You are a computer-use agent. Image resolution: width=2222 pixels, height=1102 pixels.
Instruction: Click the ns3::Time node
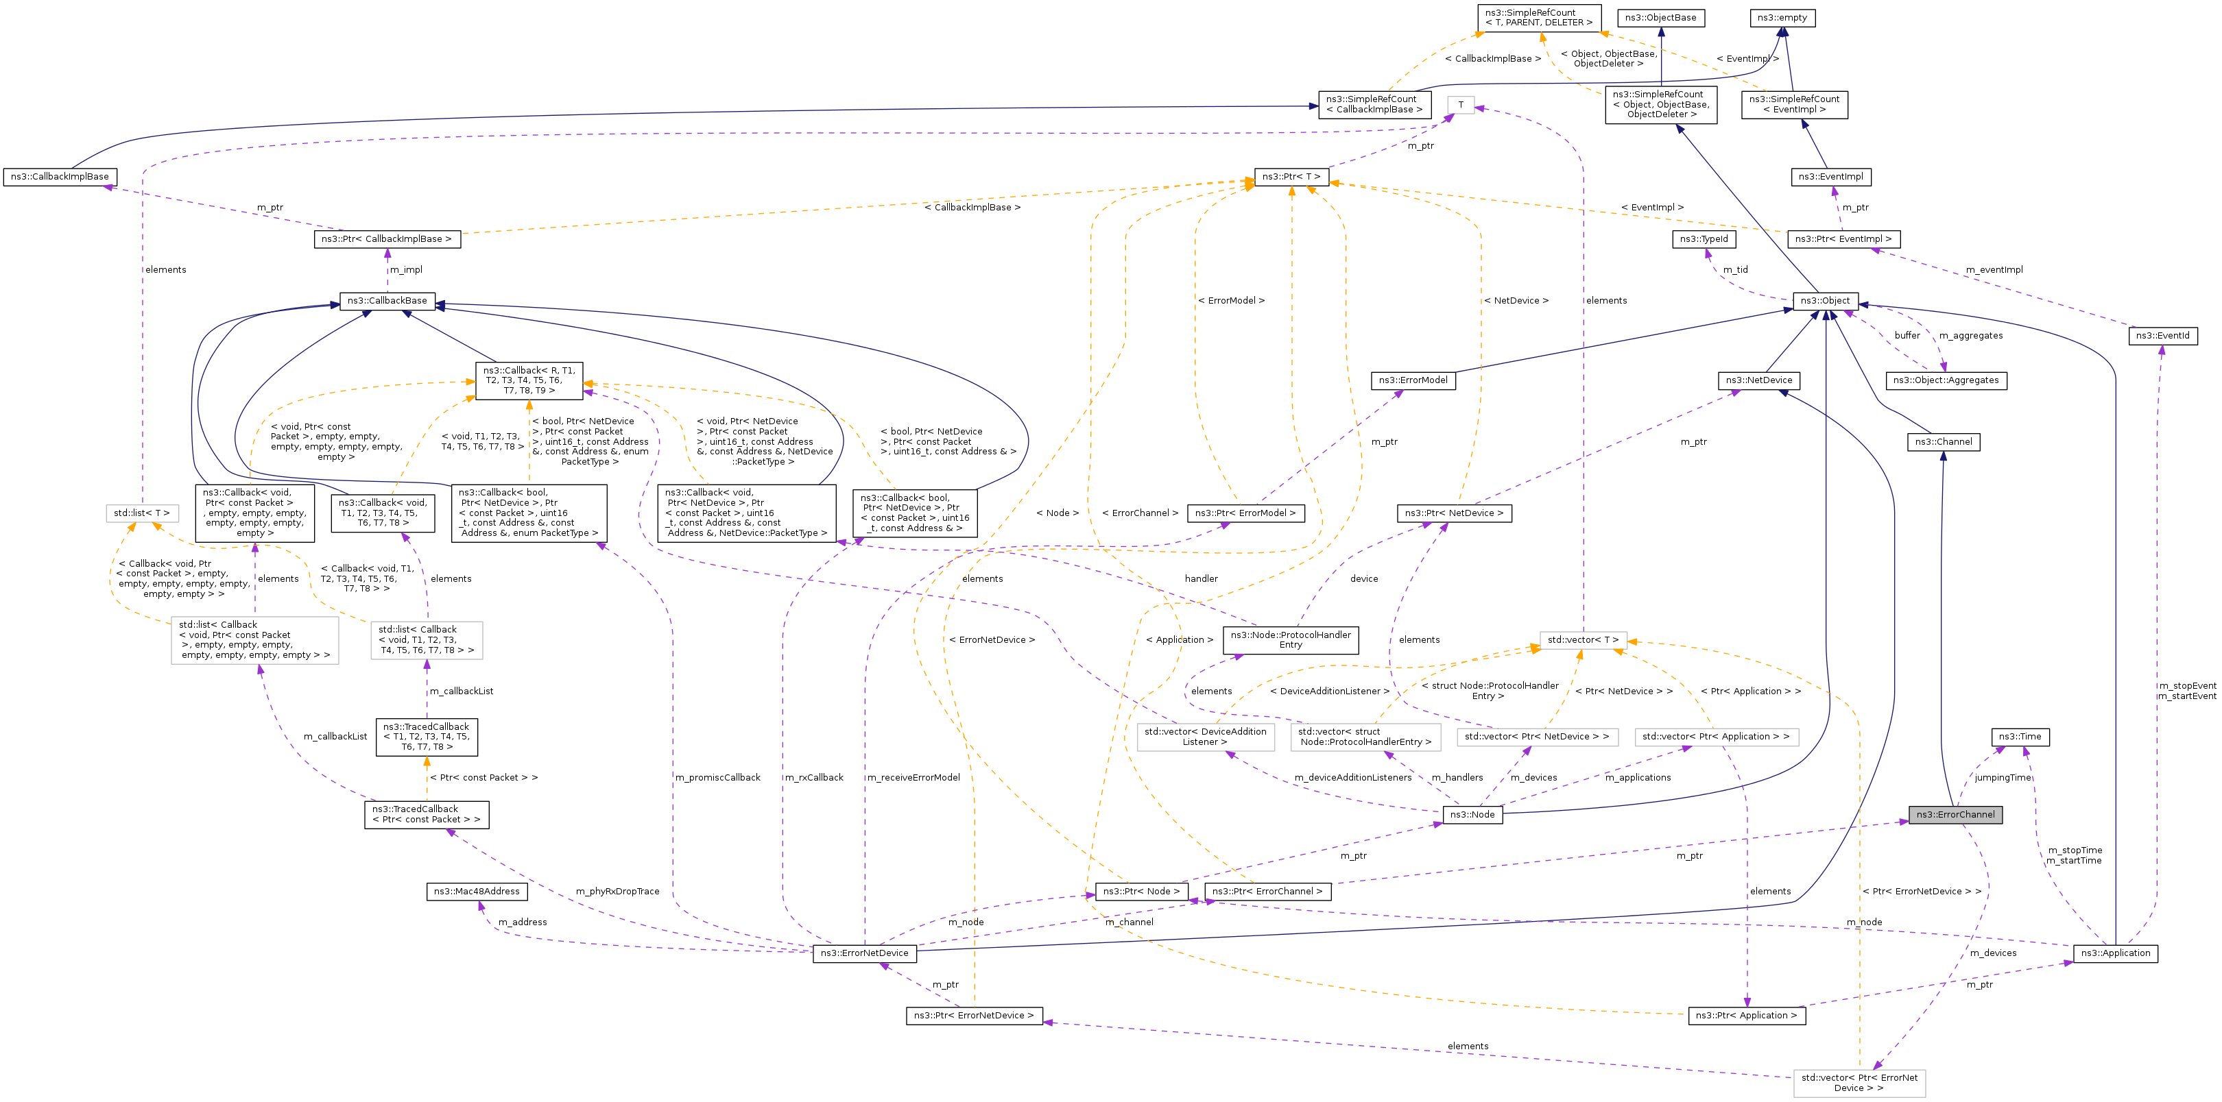2019,737
